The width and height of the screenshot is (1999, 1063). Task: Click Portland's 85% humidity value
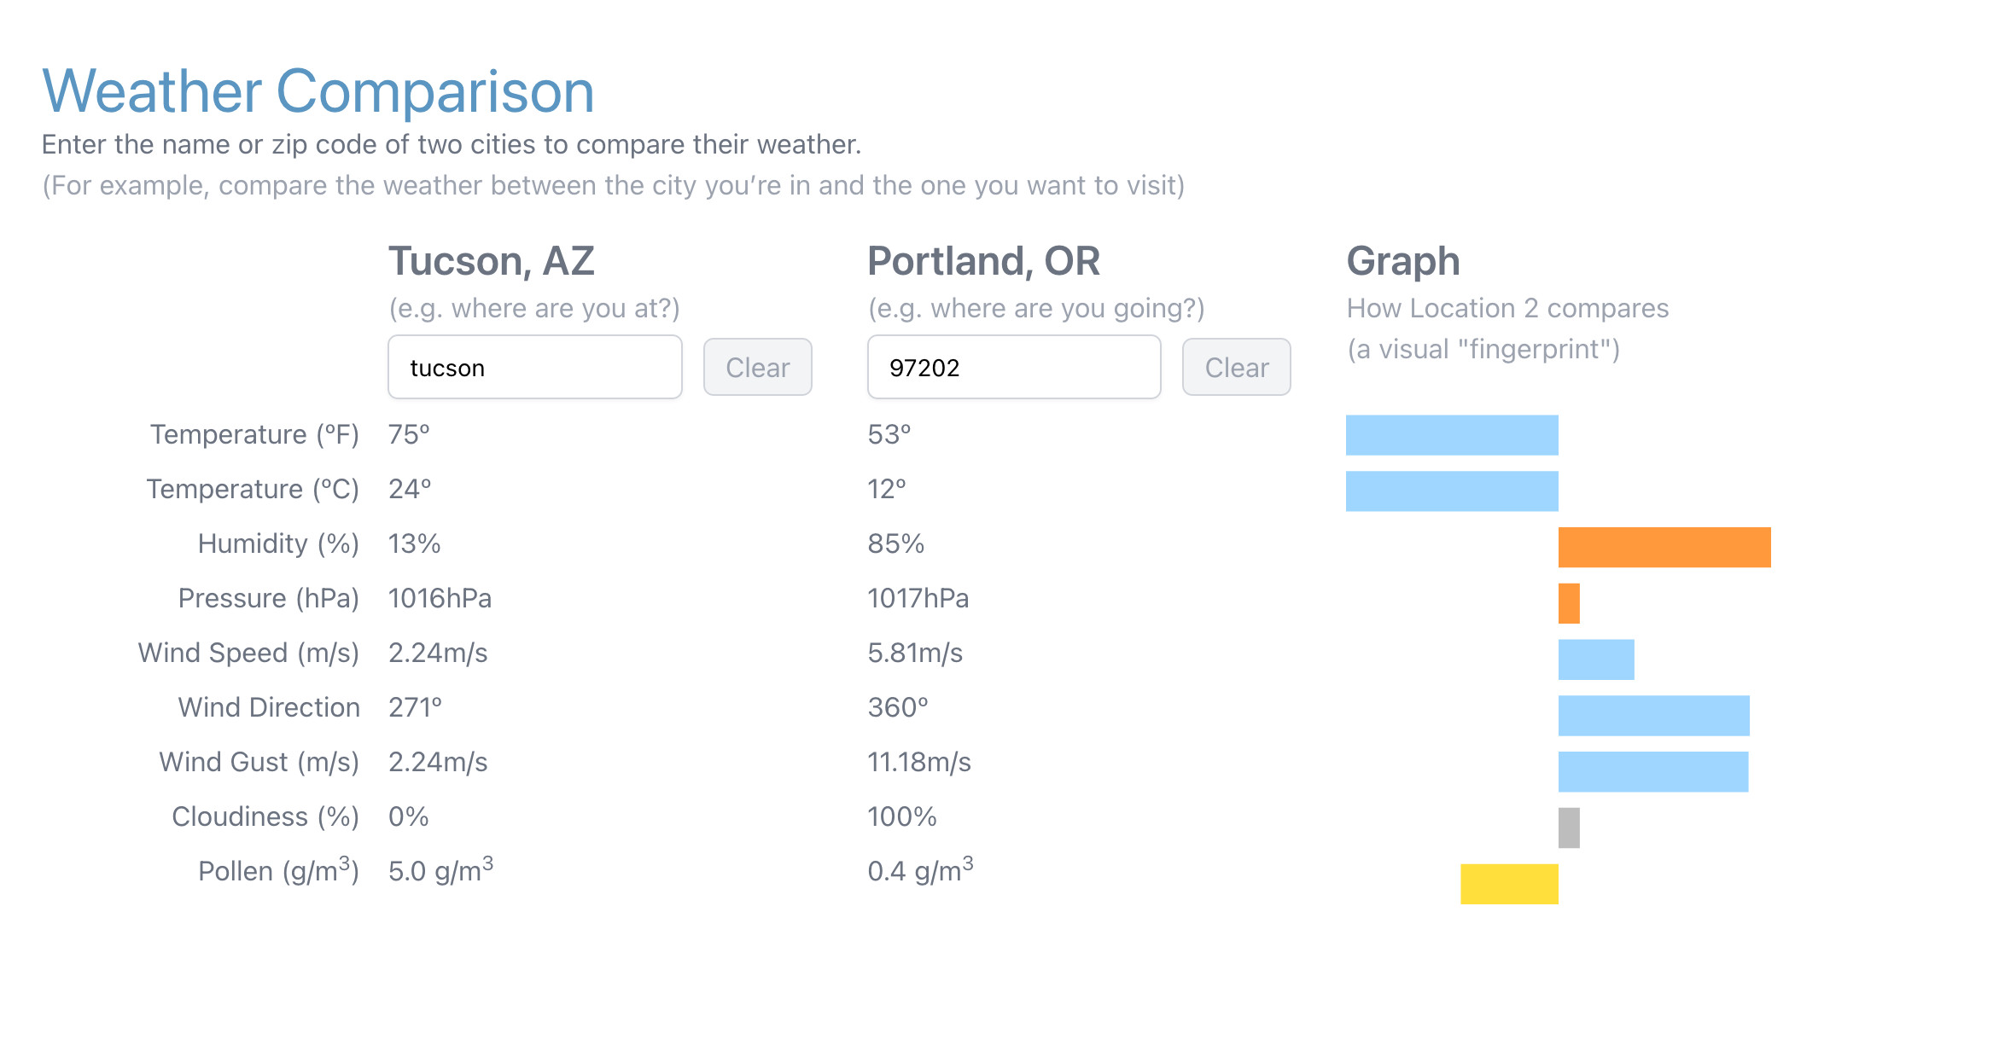pyautogui.click(x=895, y=543)
